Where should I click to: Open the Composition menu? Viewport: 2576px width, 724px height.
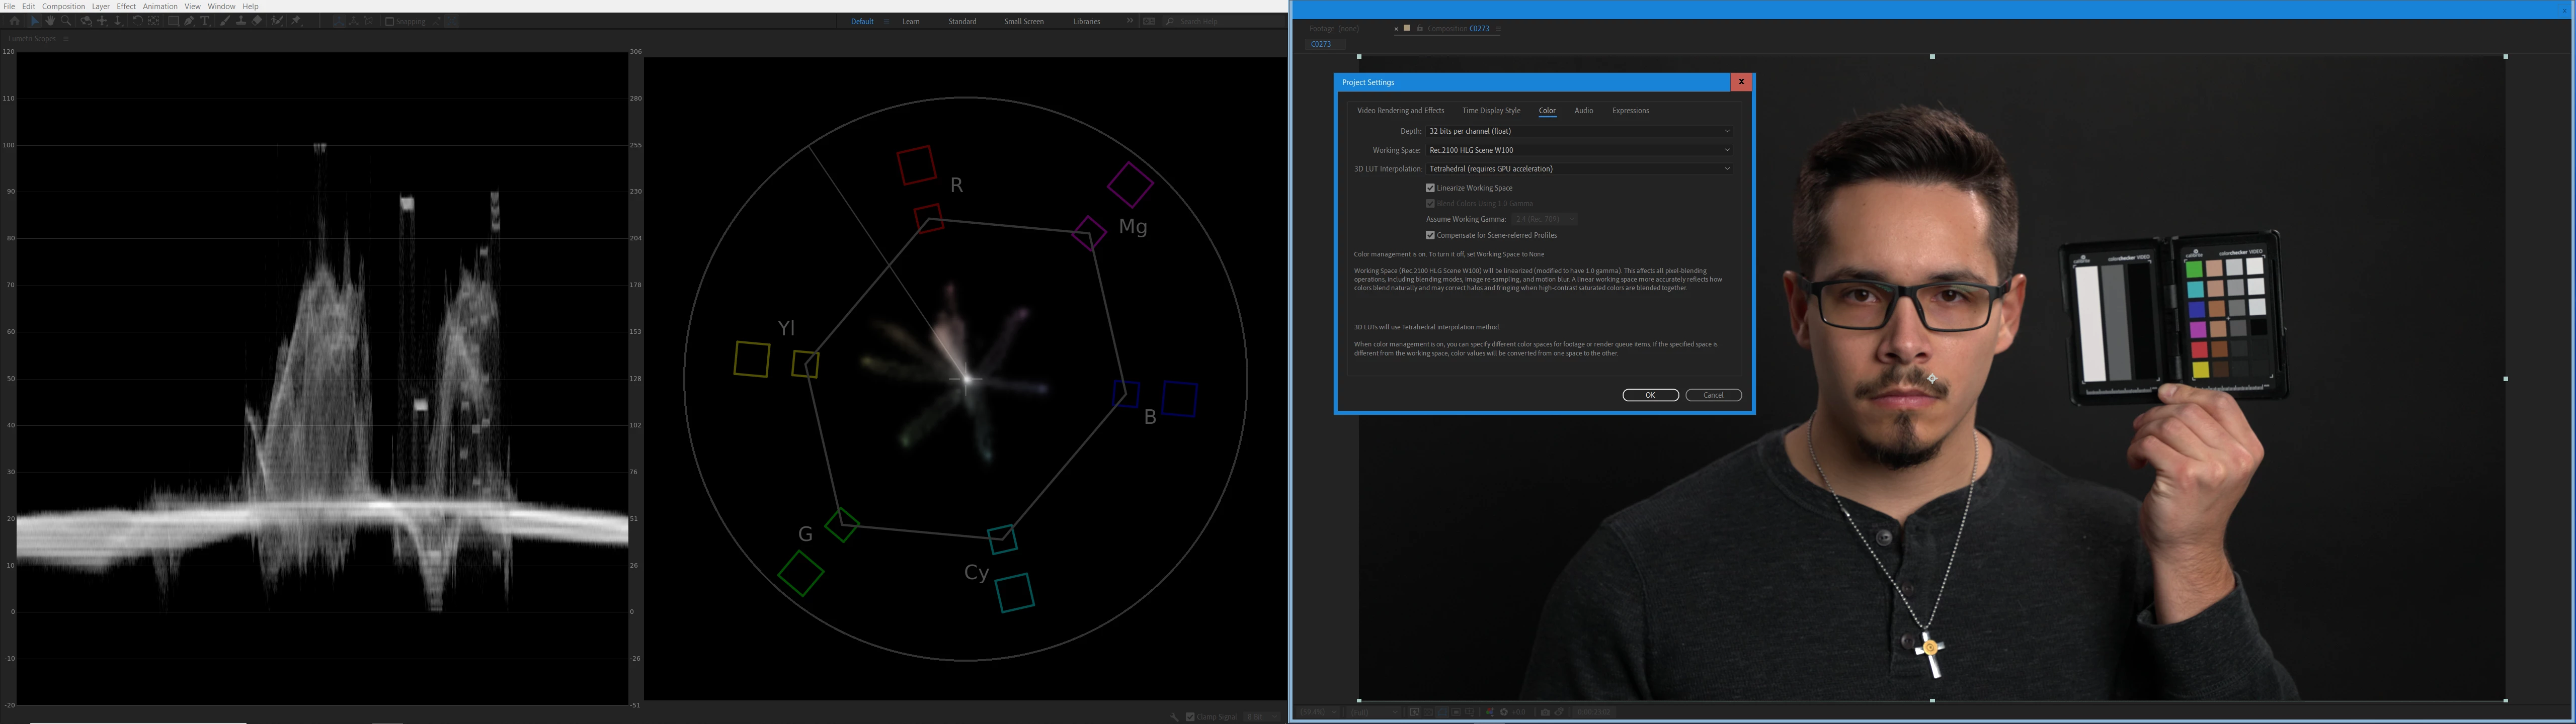(x=63, y=6)
